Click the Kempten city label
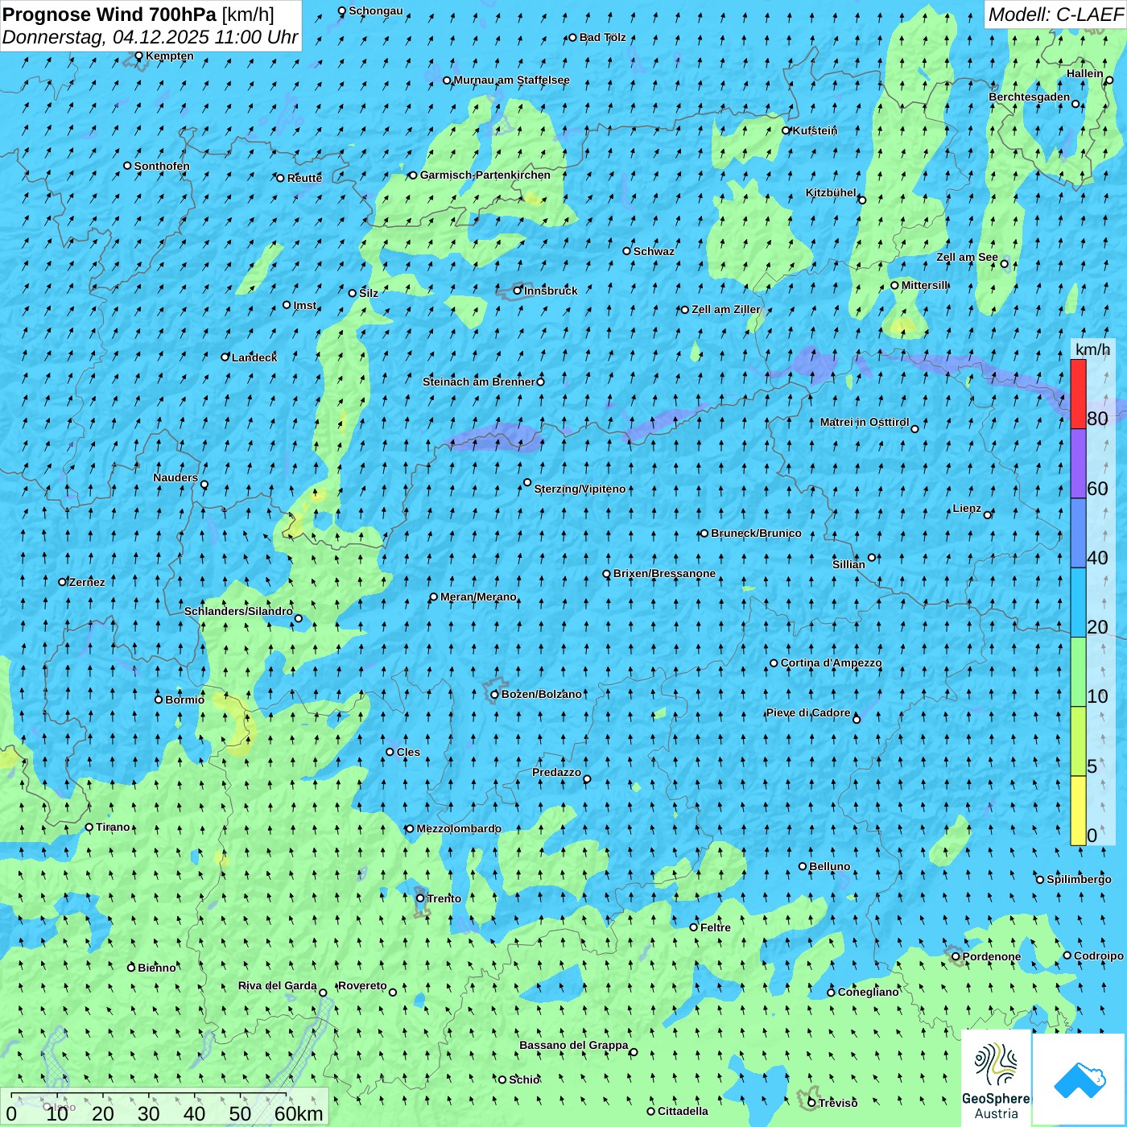Viewport: 1127px width, 1127px height. pyautogui.click(x=170, y=56)
